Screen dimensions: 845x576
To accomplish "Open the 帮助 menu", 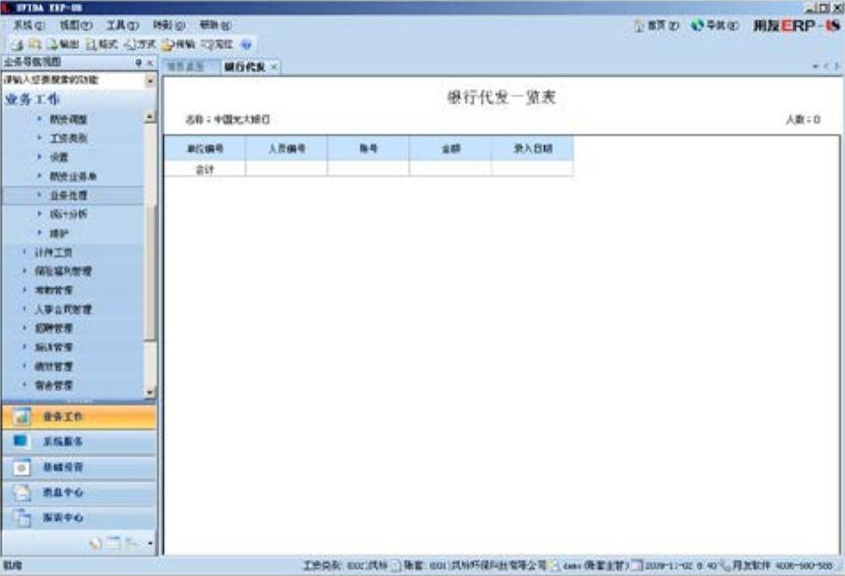I will [215, 25].
